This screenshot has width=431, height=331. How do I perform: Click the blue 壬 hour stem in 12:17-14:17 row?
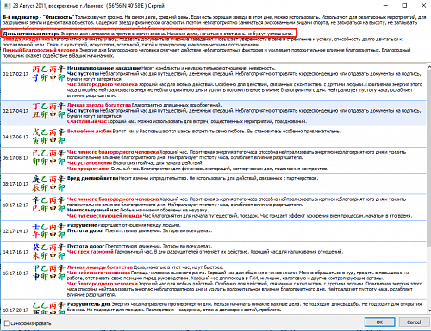35,226
